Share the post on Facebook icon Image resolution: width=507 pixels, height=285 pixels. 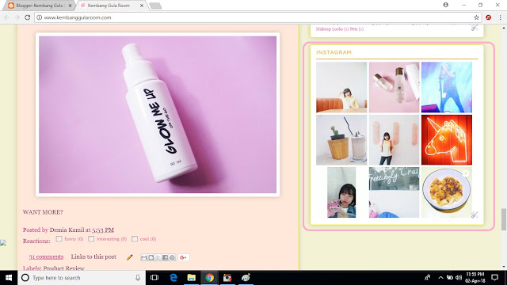coord(166,257)
